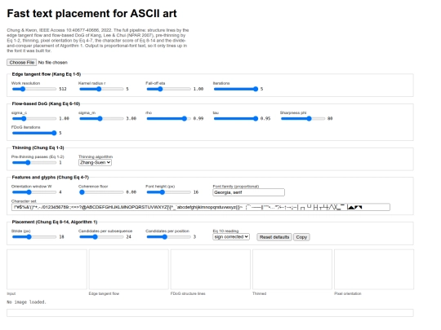Adjust the Candidates per position slider

pos(169,237)
